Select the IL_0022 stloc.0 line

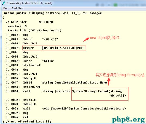[21, 100]
